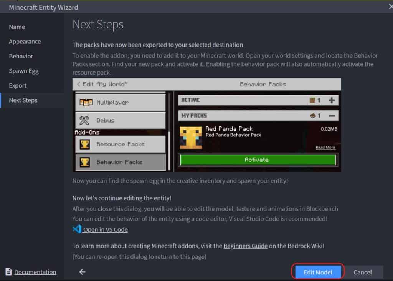Image resolution: width=393 pixels, height=281 pixels.
Task: Visit the Beginners Guide link
Action: (245, 246)
